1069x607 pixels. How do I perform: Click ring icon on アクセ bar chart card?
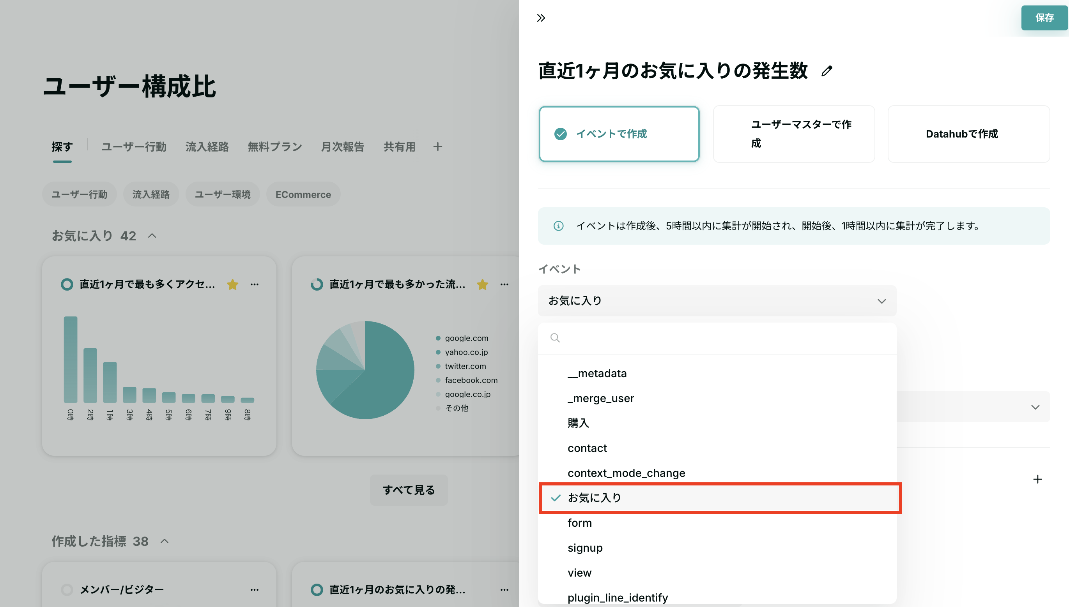pos(67,284)
